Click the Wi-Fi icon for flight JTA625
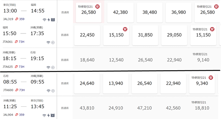Viewport: 221px width, 119px height. (48, 68)
